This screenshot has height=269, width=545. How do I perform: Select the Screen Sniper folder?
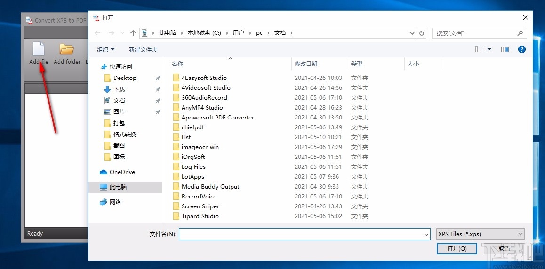coord(200,206)
